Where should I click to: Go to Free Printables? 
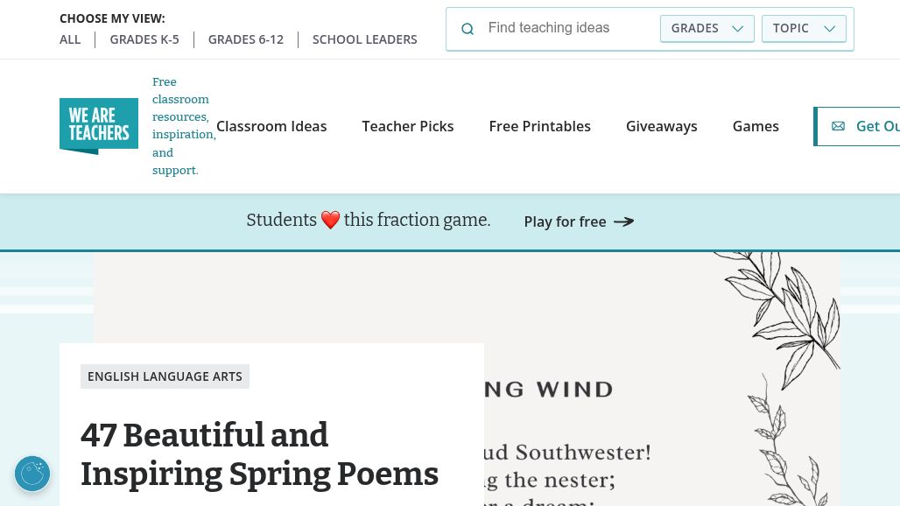[540, 126]
